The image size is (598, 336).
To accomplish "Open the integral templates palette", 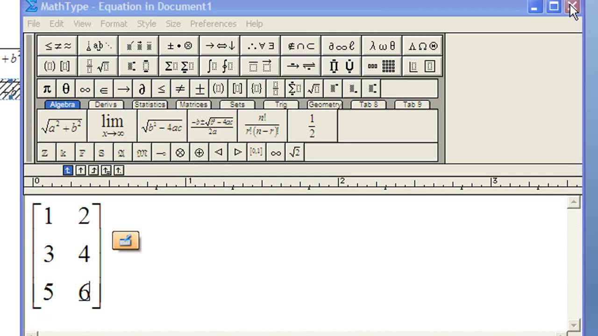I will 220,66.
